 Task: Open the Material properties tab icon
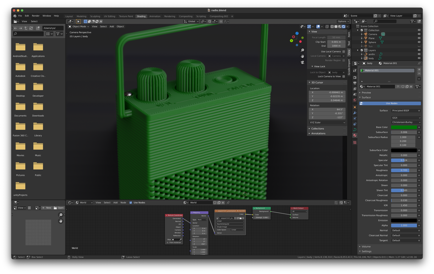point(355,135)
